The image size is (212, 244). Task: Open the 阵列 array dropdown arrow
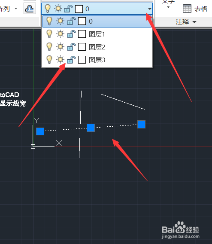click(x=16, y=9)
